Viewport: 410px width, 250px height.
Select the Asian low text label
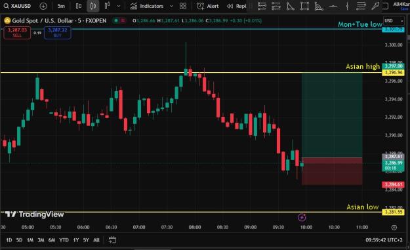click(x=362, y=207)
